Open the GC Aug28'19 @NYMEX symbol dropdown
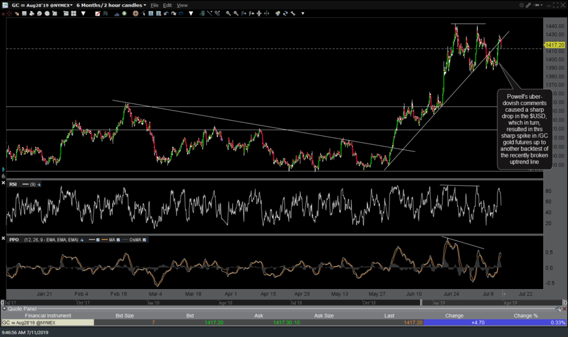Image resolution: width=568 pixels, height=337 pixels. [42, 5]
